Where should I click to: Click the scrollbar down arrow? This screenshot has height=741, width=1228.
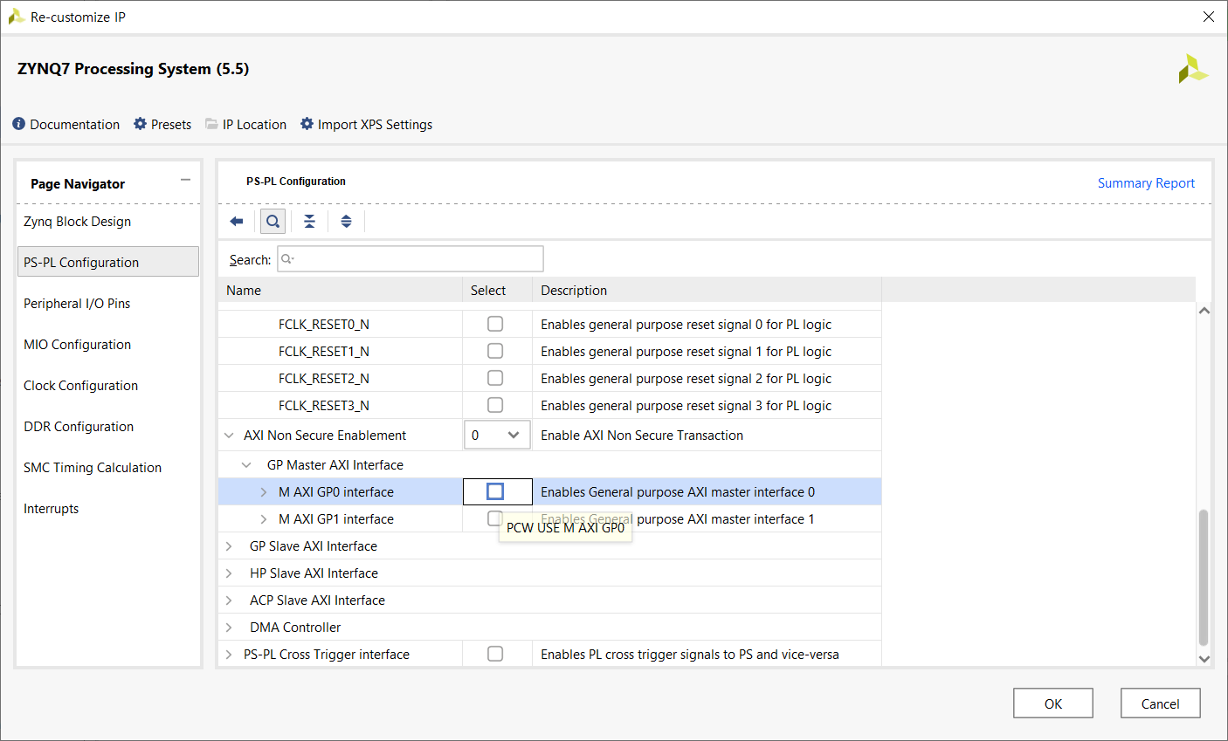click(x=1204, y=659)
